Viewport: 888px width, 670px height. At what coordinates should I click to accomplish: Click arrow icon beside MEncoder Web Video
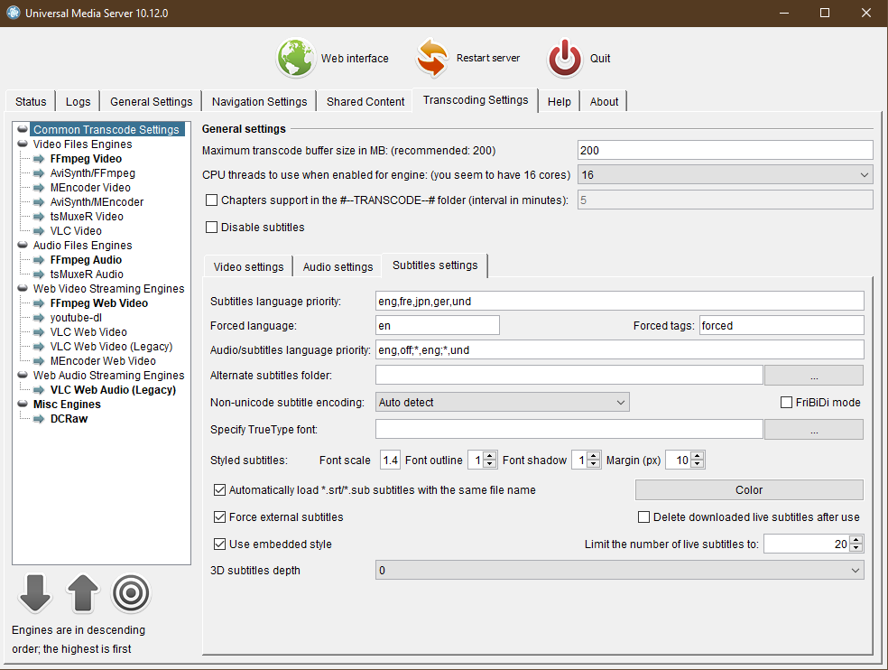[39, 361]
